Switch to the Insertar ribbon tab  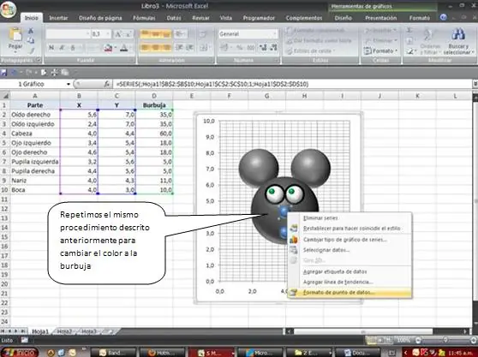(58, 18)
